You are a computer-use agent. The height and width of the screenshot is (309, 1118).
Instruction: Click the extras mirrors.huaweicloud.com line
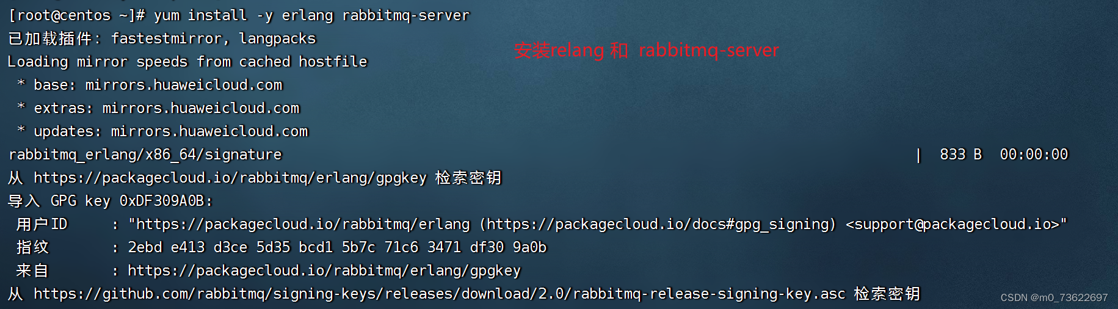tap(158, 108)
